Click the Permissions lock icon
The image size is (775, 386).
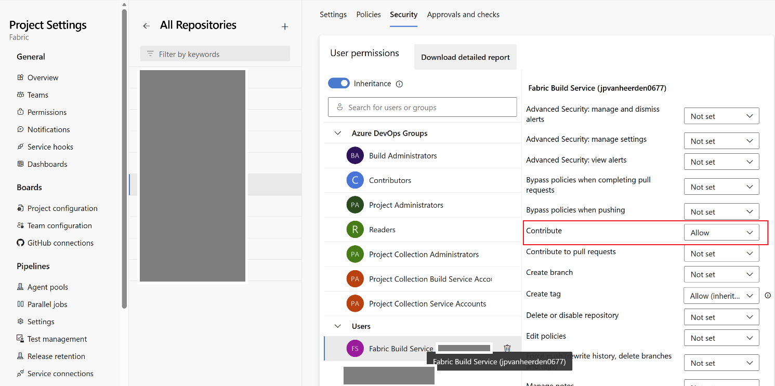[x=20, y=112]
